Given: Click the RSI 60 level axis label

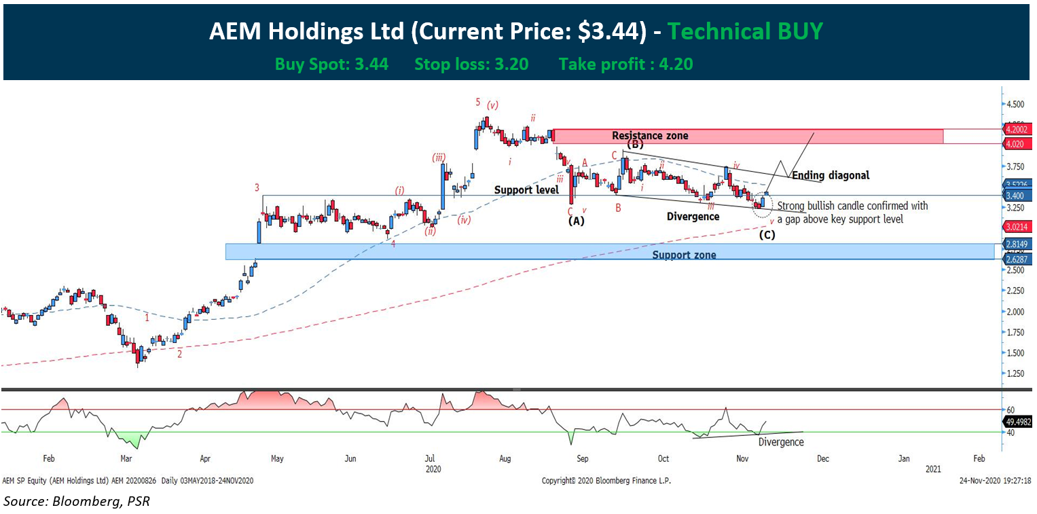Looking at the screenshot, I should point(1010,410).
